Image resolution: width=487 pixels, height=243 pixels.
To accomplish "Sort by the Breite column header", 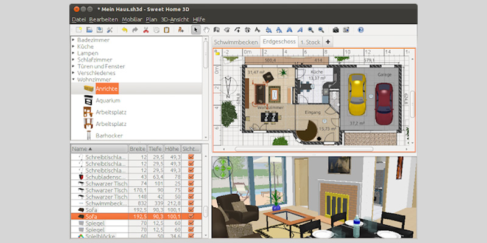I will coord(138,149).
